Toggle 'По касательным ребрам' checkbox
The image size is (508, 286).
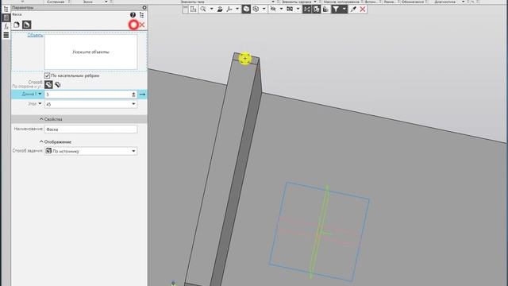coord(48,75)
